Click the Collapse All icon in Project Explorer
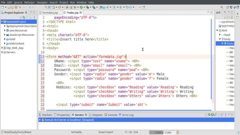 click(x=21, y=17)
